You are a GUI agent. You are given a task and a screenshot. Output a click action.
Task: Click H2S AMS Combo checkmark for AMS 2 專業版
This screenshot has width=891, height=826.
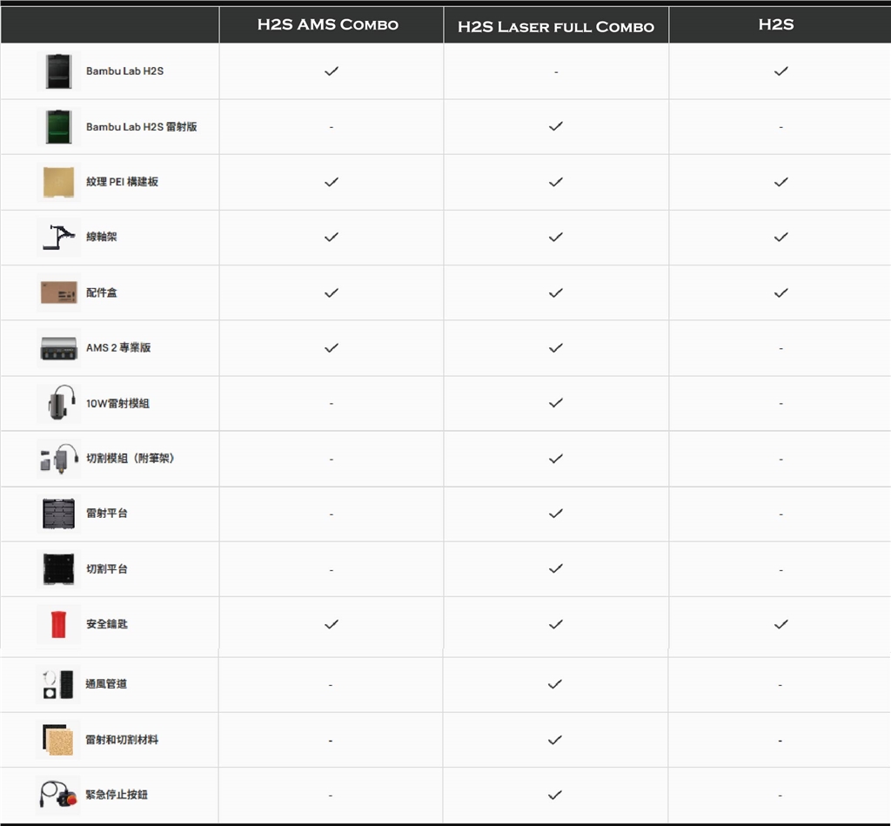tap(331, 348)
